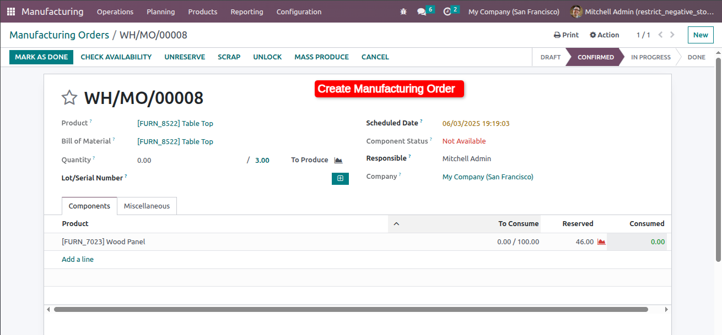Image resolution: width=722 pixels, height=335 pixels.
Task: Collapse the components column chevron
Action: pyautogui.click(x=396, y=223)
